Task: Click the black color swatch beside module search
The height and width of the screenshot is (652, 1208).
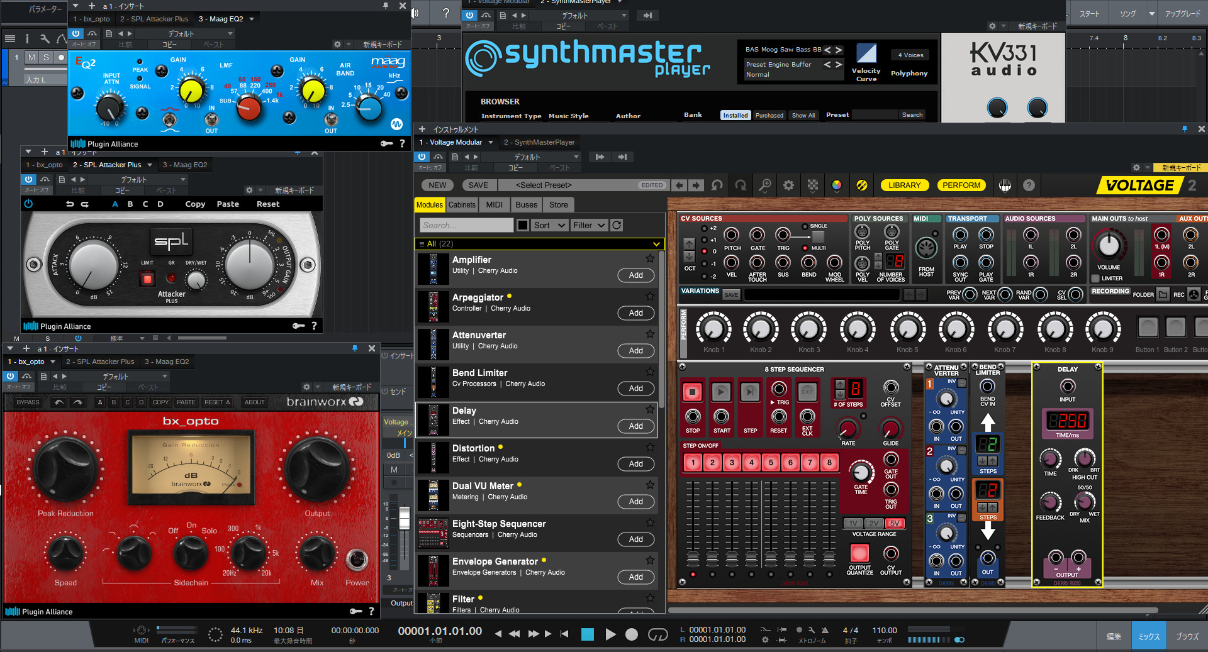Action: 523,225
